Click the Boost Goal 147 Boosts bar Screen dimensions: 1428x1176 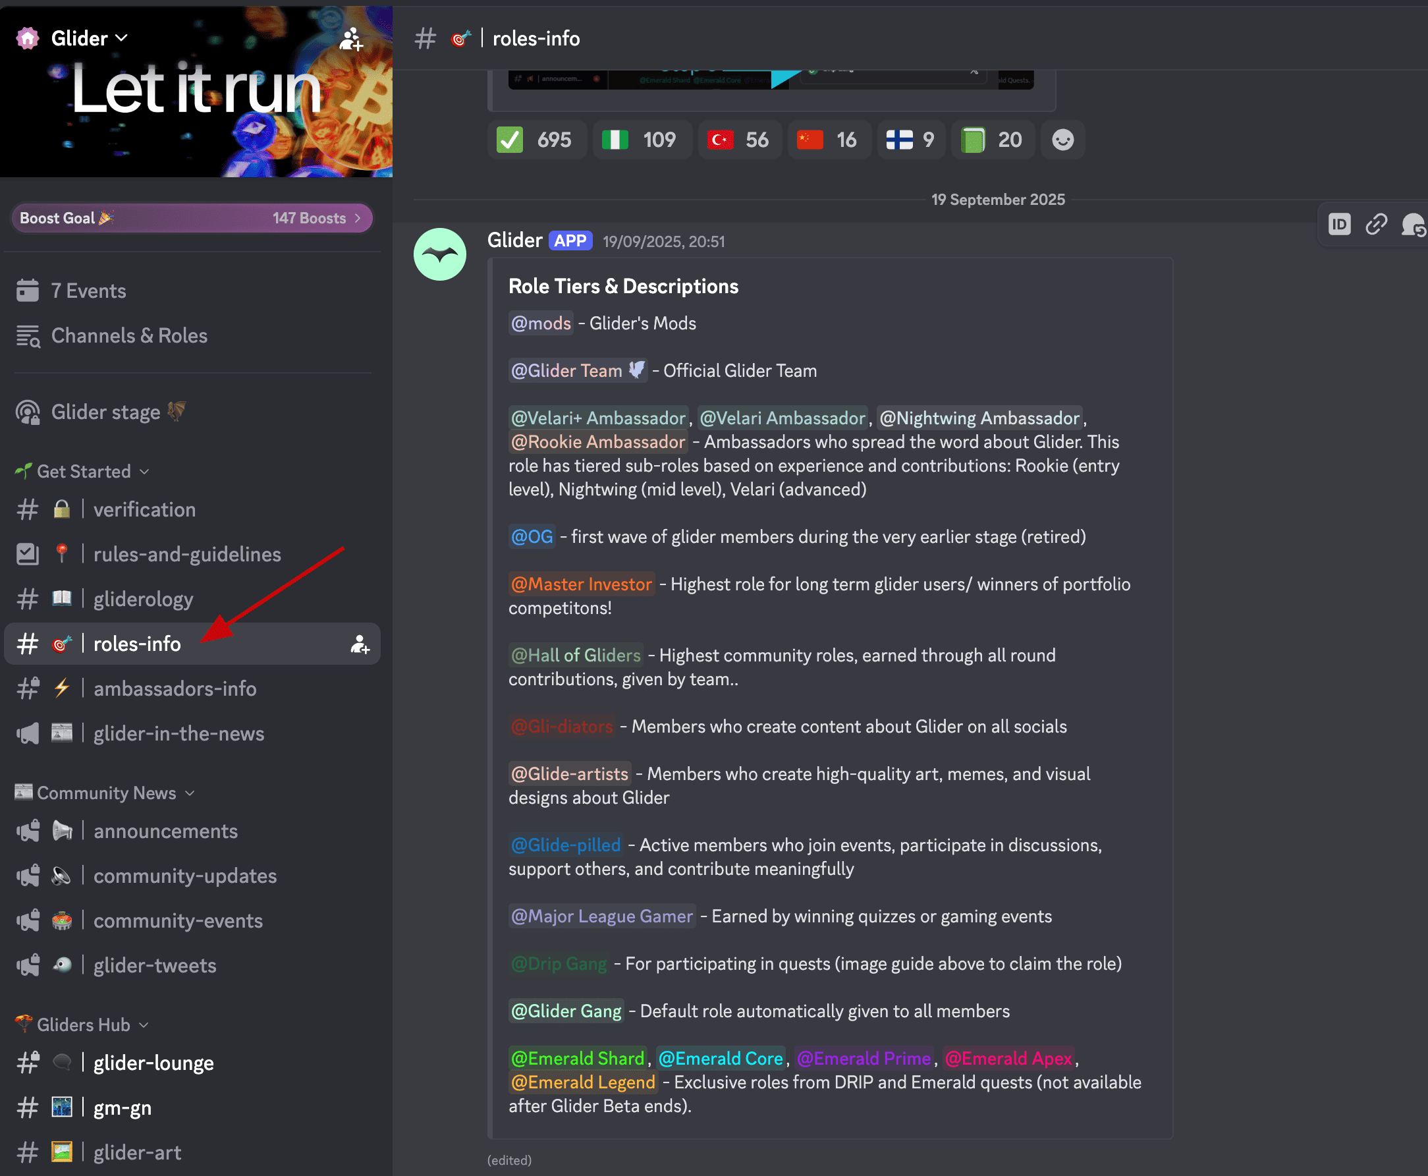click(192, 218)
